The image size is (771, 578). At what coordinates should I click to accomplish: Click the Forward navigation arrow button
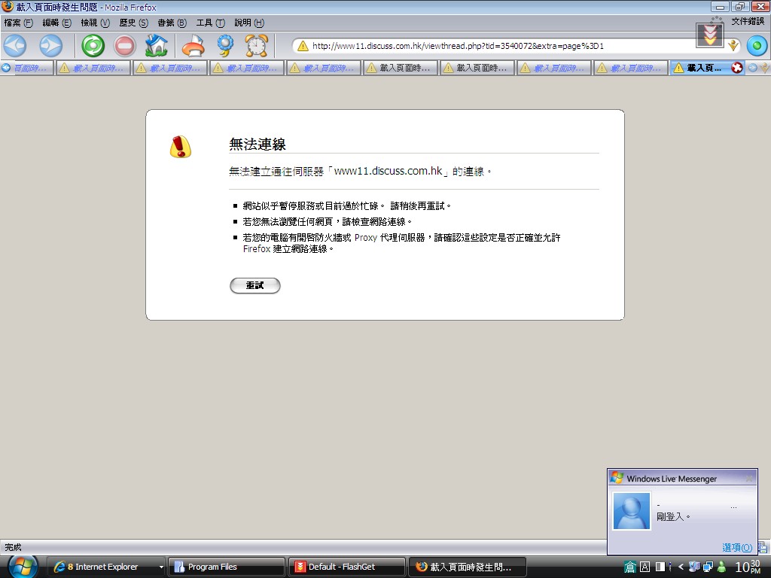tap(50, 46)
